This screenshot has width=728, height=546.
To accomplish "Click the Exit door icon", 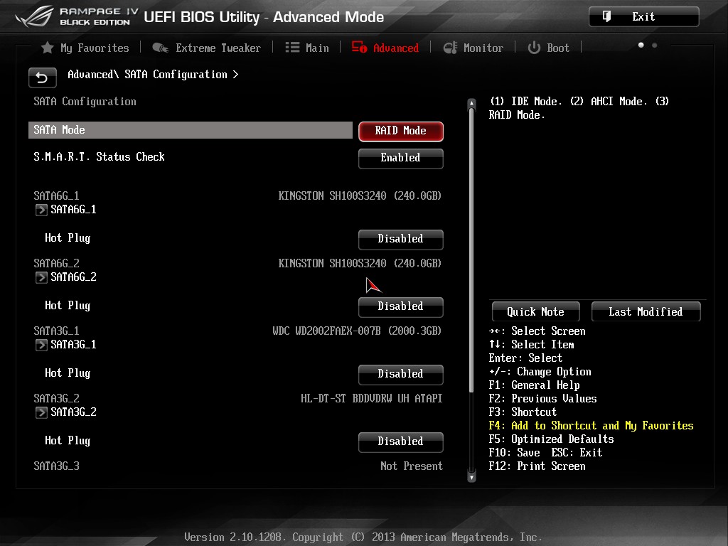I will tap(606, 17).
